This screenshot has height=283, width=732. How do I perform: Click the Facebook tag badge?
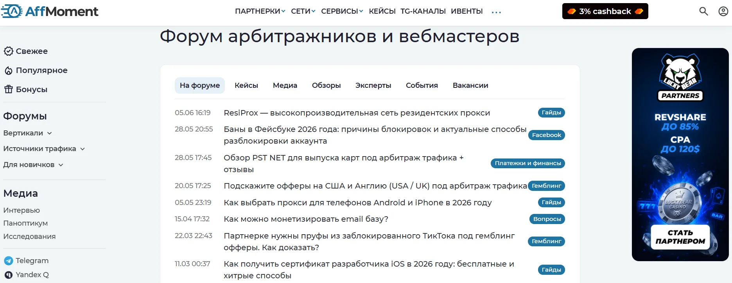click(547, 135)
